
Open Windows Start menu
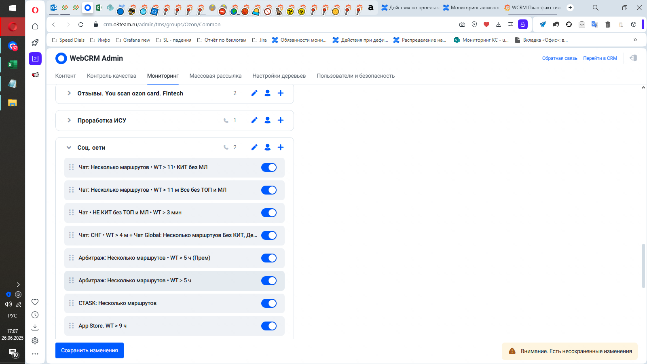coord(13,8)
